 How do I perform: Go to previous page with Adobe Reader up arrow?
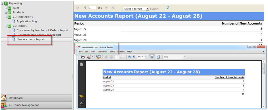coord(106,57)
